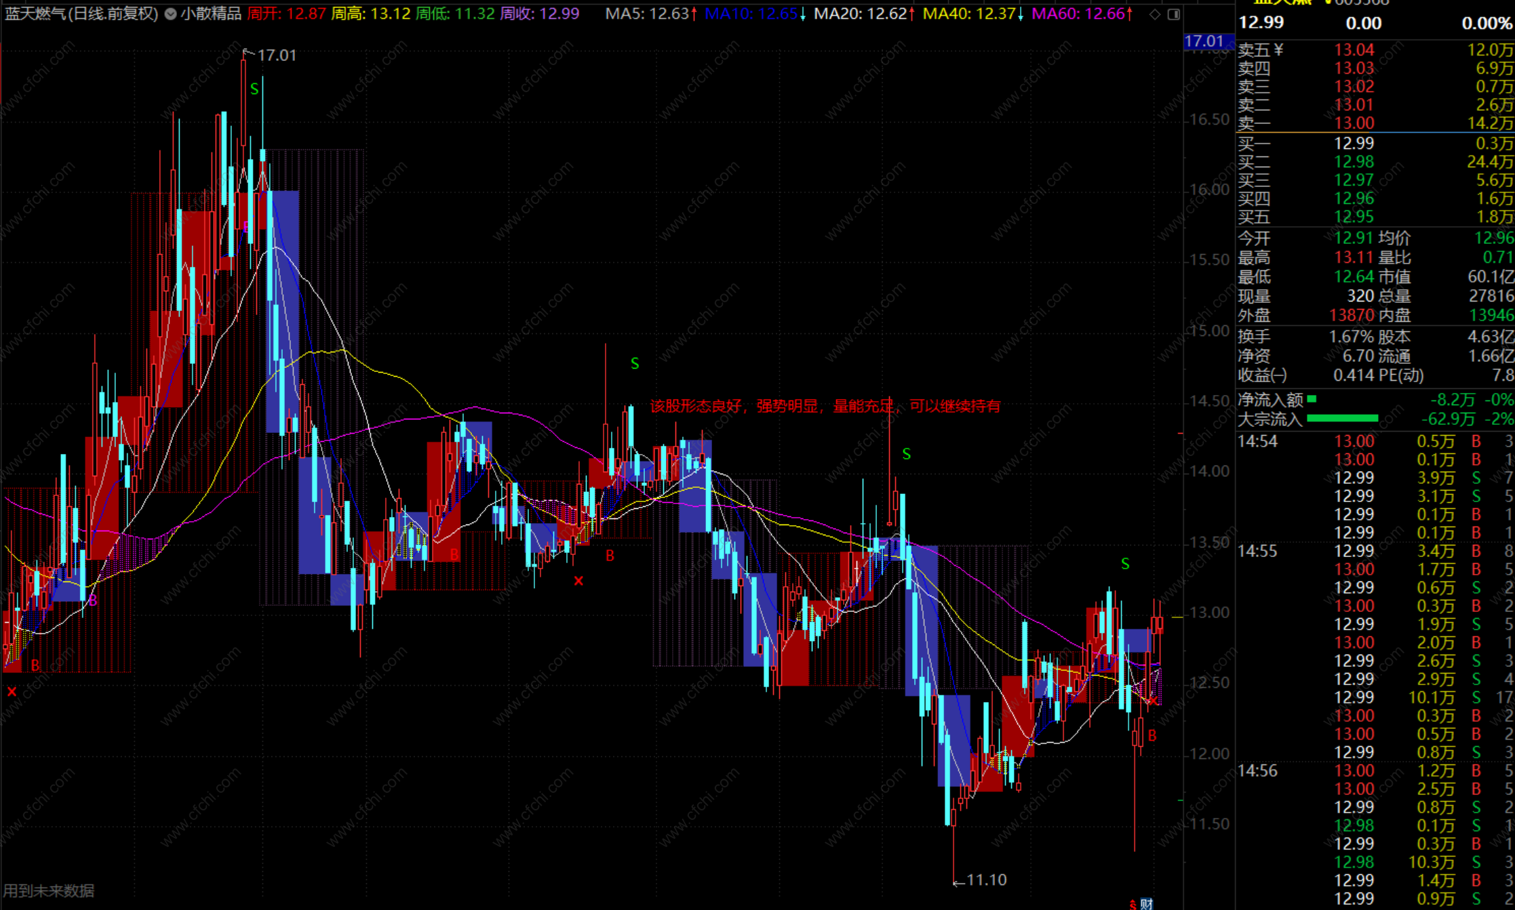
Task: Click the red S marker beside 财 icon
Action: 1133,903
